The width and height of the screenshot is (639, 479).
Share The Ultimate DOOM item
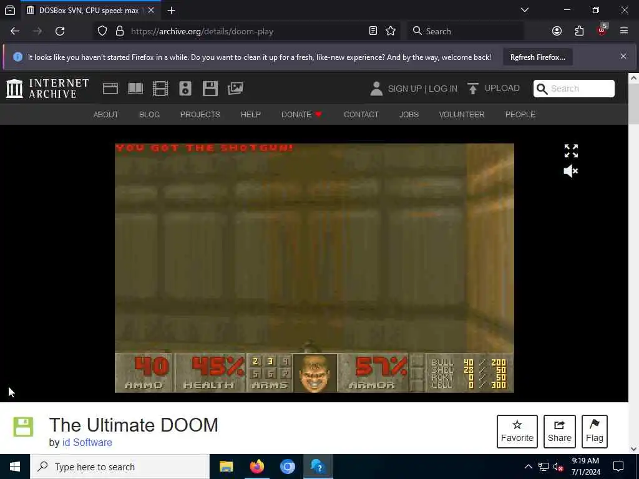pos(560,432)
